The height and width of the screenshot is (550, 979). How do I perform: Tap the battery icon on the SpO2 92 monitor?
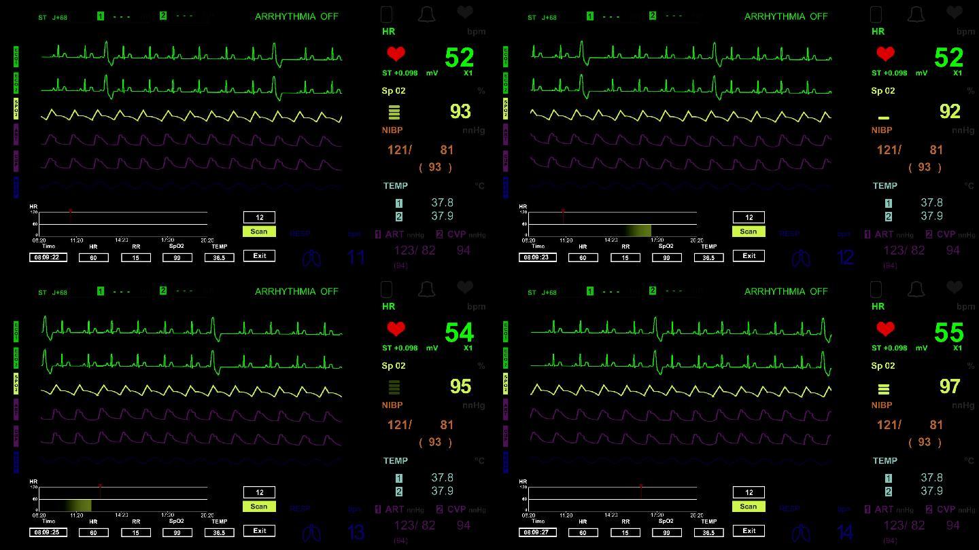[876, 14]
